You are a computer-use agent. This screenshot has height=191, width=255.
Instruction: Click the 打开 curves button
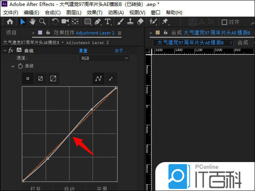35,188
